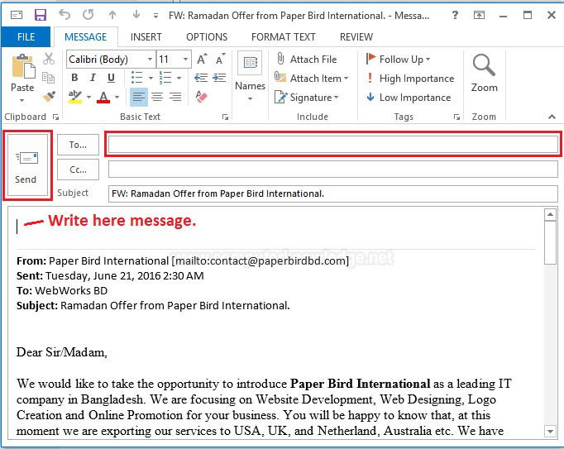Apply yellow text highlight color
564x449 pixels.
tap(74, 97)
